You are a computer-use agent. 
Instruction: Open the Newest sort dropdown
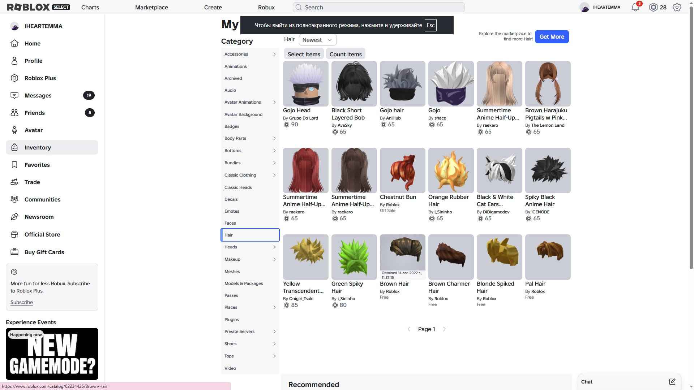click(x=317, y=40)
